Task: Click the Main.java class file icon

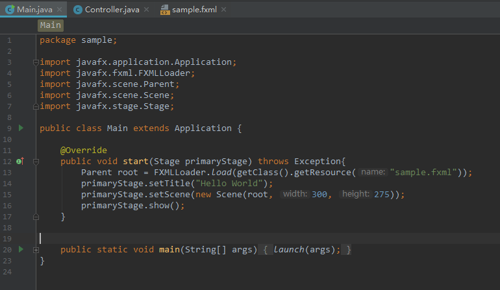Action: (x=10, y=10)
